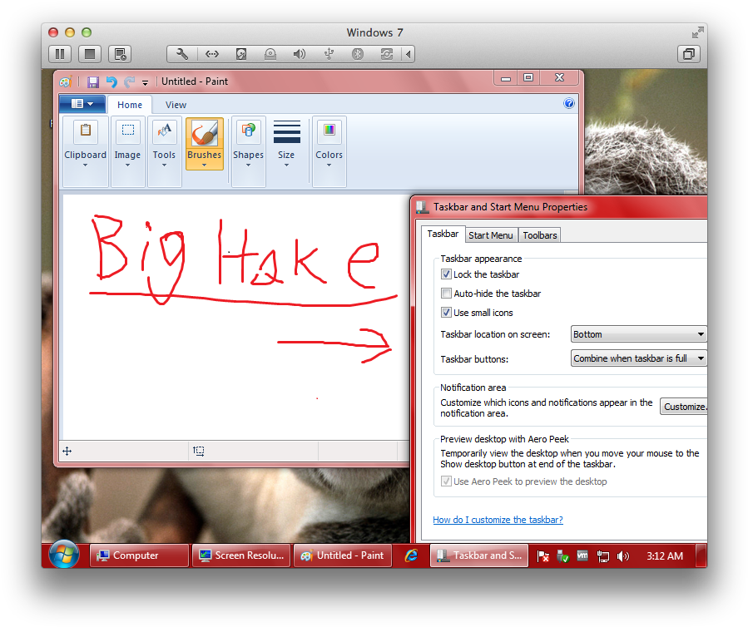This screenshot has width=748, height=627.
Task: Click the Taskbar and S... taskbar button
Action: click(479, 555)
